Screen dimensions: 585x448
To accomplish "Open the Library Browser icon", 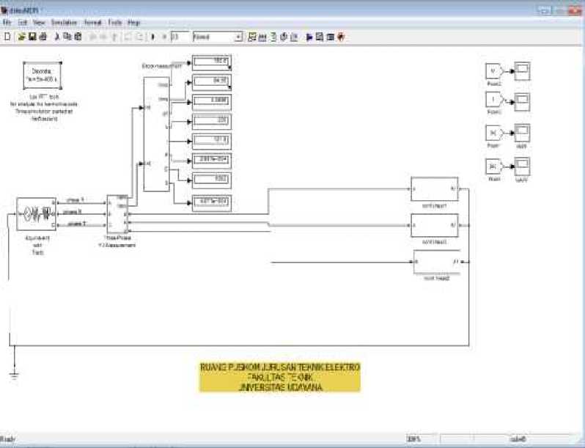I will (x=309, y=37).
